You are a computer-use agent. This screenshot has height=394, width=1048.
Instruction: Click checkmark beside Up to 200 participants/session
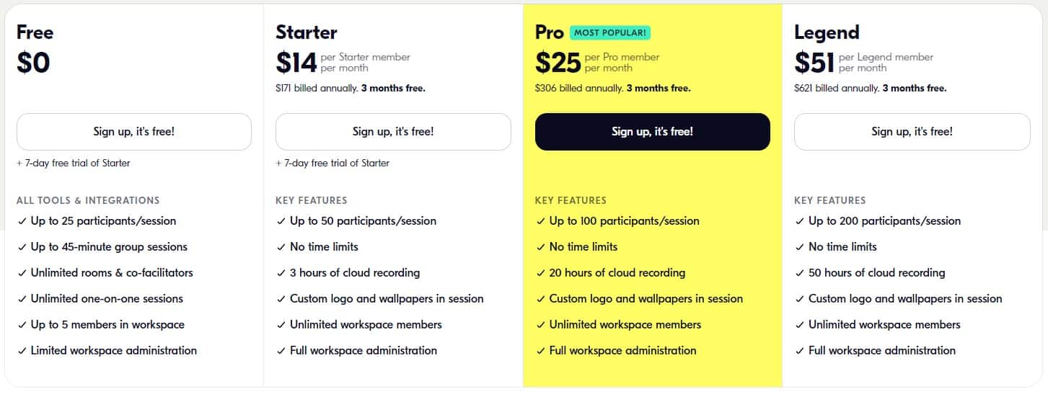[x=799, y=222]
